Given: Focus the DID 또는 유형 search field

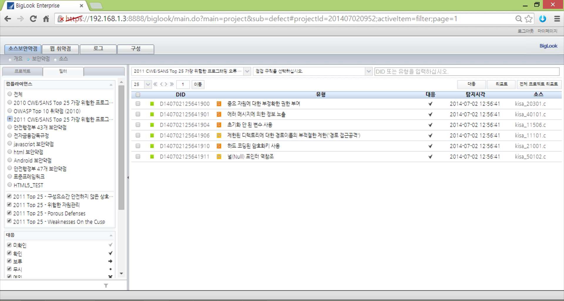Looking at the screenshot, I should tap(467, 71).
